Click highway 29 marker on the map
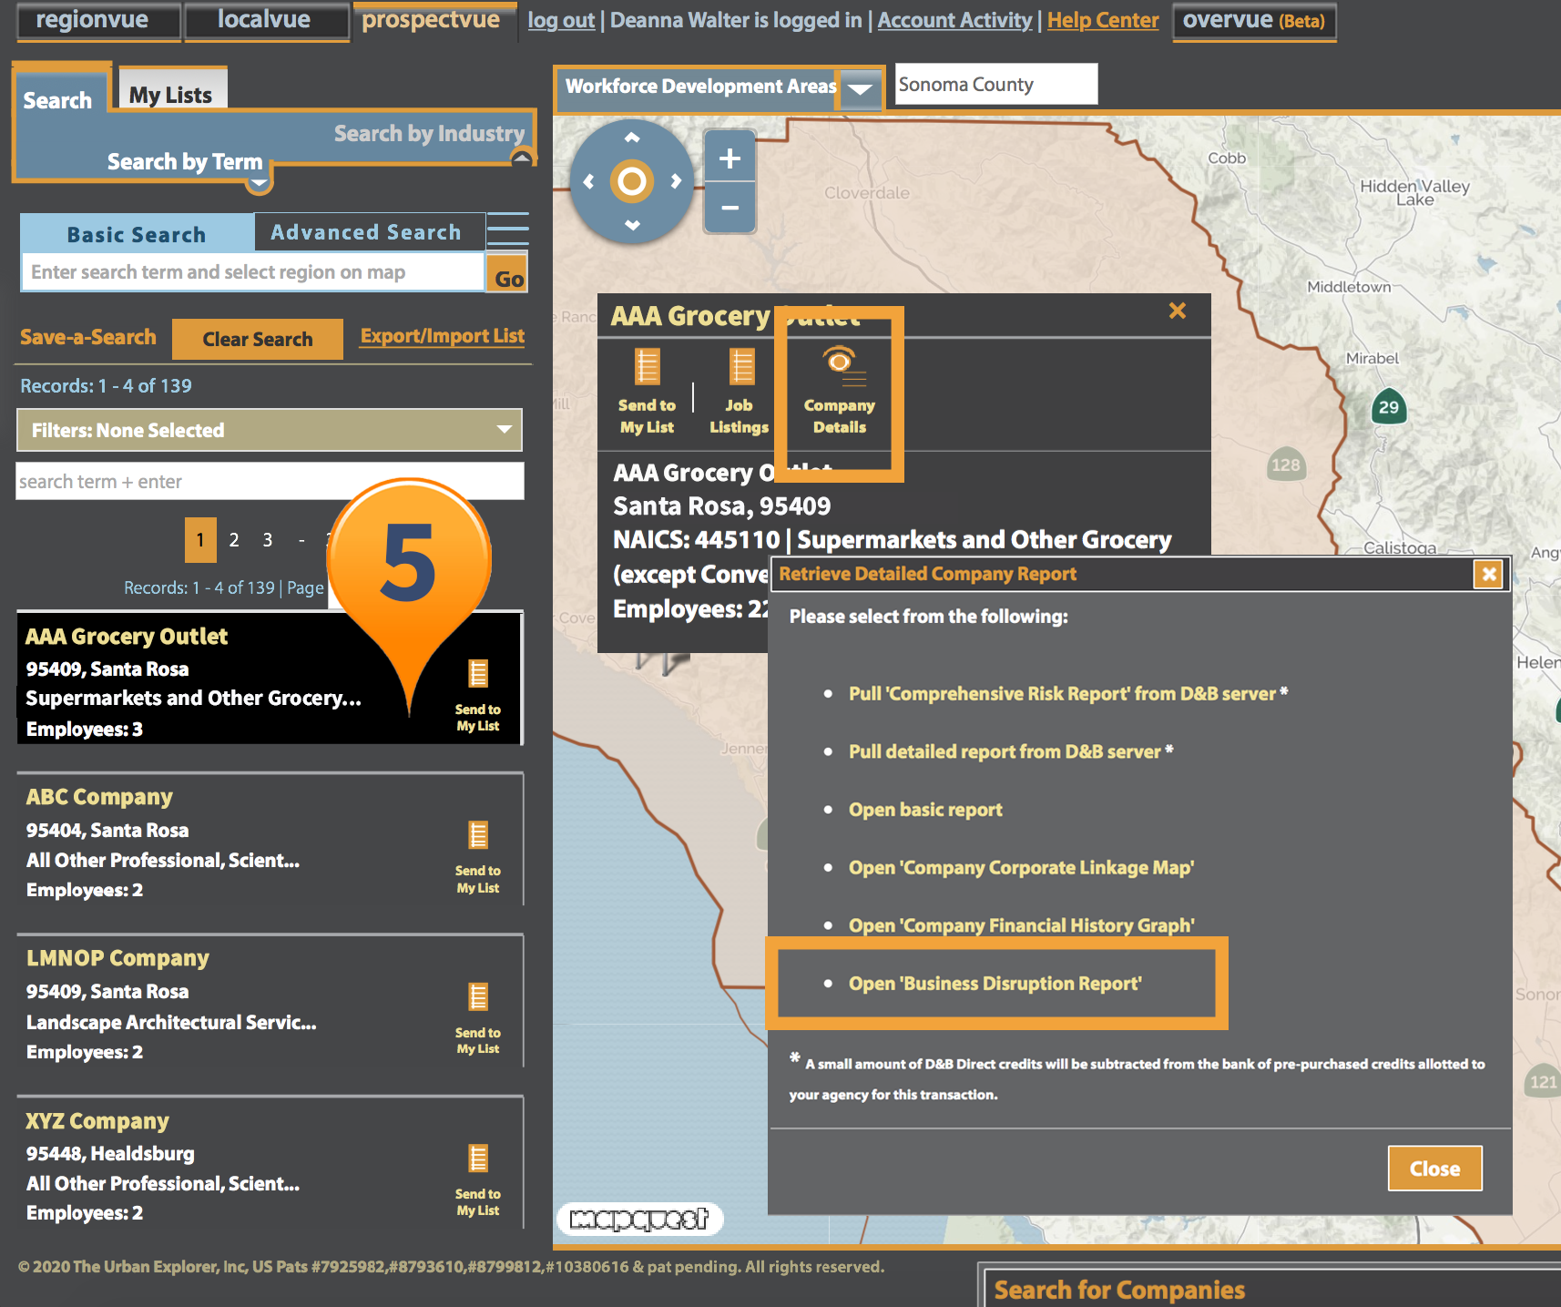 [1389, 407]
